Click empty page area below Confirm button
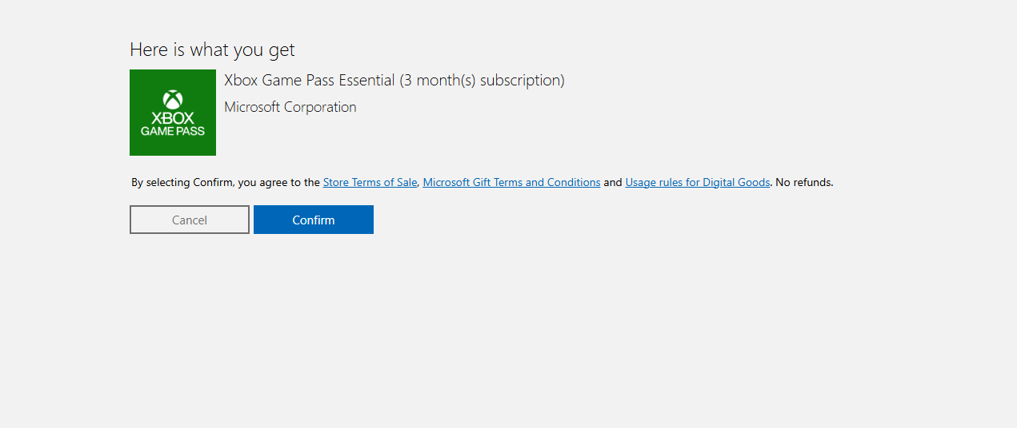1017x428 pixels. pos(314,319)
